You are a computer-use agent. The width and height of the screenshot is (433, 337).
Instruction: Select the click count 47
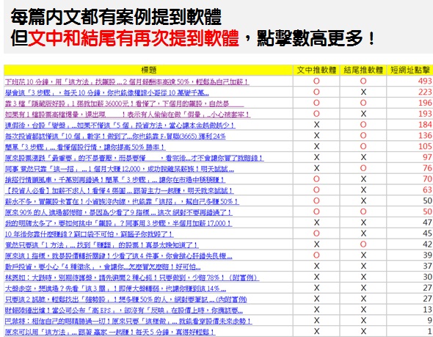pos(427,222)
